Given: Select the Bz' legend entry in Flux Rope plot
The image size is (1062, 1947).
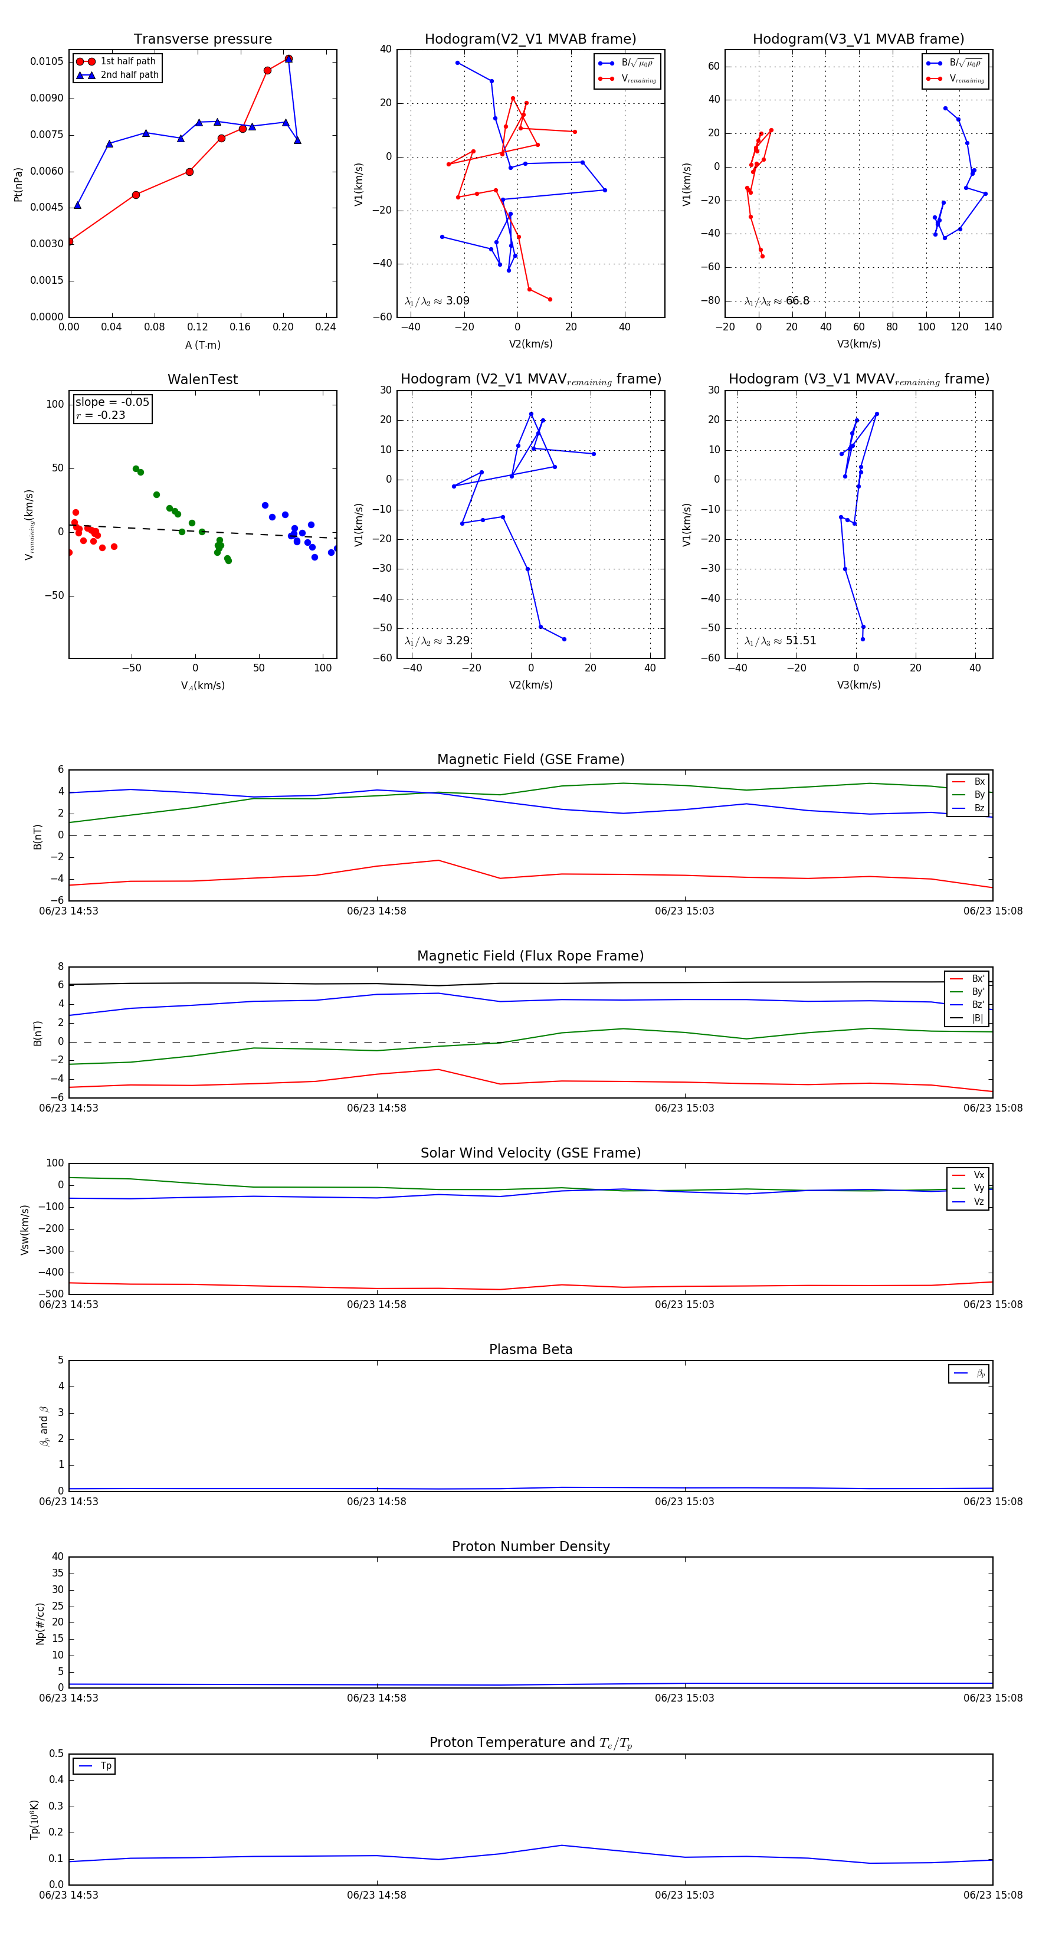Looking at the screenshot, I should click(x=968, y=1005).
